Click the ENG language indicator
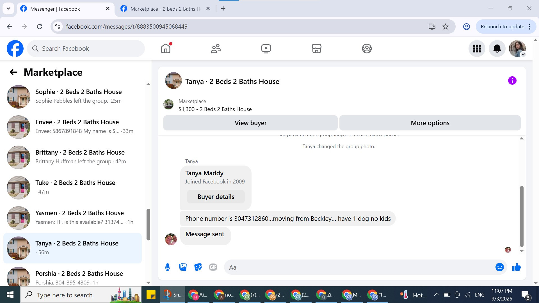The width and height of the screenshot is (539, 303). (x=479, y=295)
